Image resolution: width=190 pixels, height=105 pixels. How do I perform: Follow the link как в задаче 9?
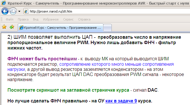(x=121, y=101)
